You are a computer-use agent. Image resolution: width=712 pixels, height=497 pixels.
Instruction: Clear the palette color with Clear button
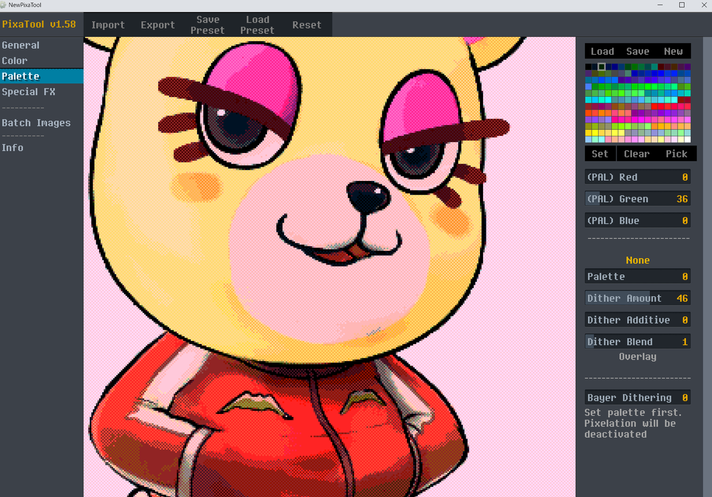637,154
